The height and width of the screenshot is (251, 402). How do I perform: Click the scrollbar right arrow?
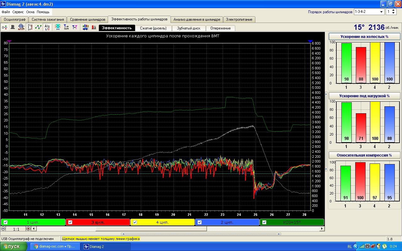pos(322,229)
